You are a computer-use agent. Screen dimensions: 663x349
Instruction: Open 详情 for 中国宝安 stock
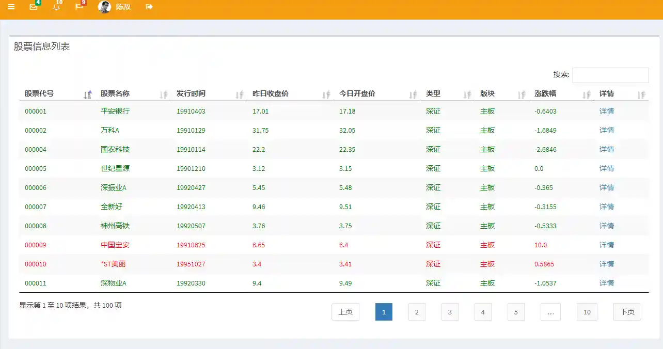tap(606, 245)
